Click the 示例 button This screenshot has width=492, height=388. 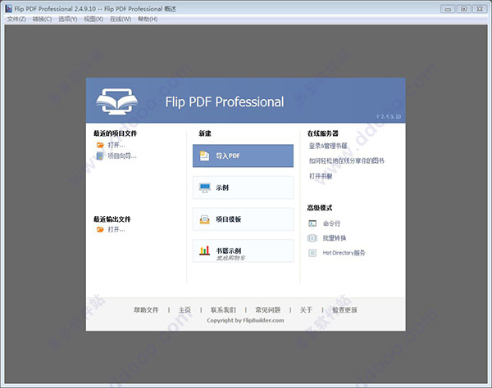pos(244,187)
